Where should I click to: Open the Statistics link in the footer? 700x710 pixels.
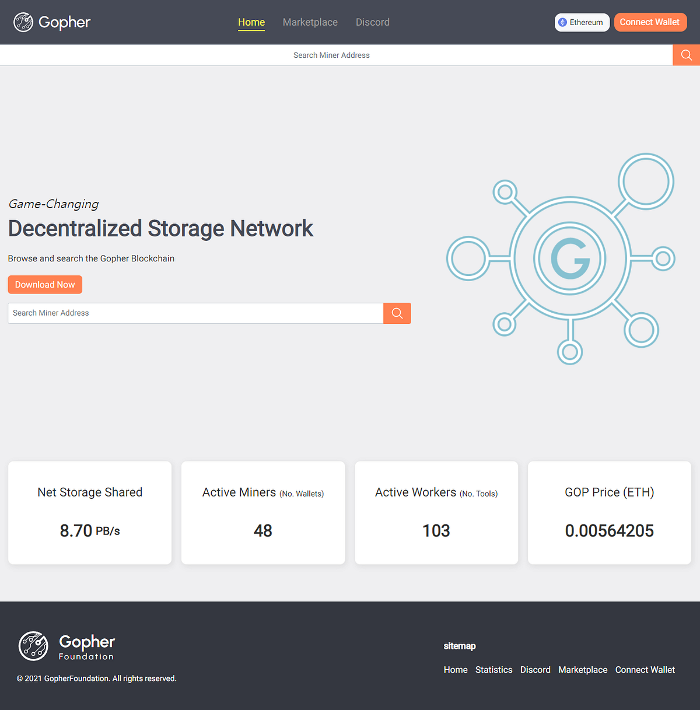494,669
